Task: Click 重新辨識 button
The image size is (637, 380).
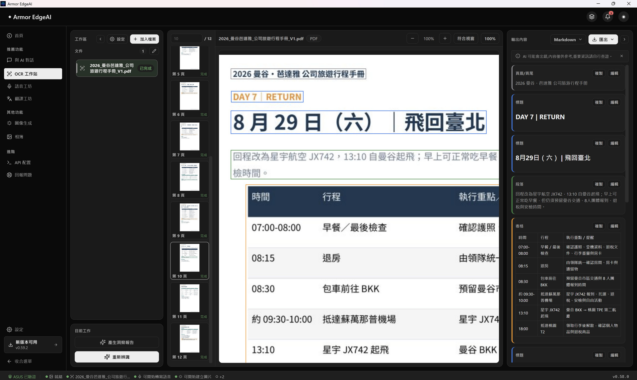Action: (x=117, y=357)
